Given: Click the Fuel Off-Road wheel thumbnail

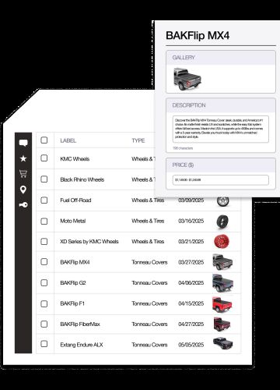Looking at the screenshot, I should pos(222,201).
